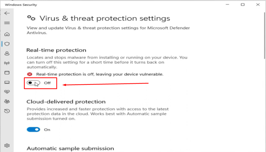Image resolution: width=266 pixels, height=152 pixels.
Task: Click the Real-time protection heading
Action: point(56,50)
